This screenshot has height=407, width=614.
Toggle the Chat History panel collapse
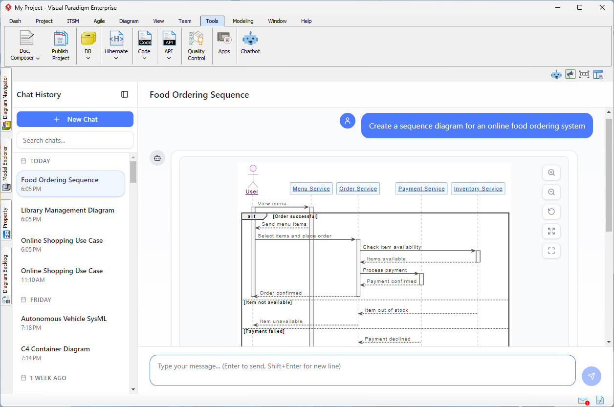(x=125, y=94)
